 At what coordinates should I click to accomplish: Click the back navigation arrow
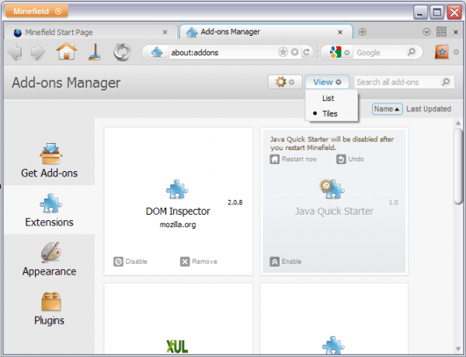point(15,52)
